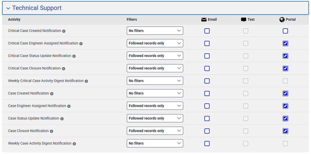Enable Email for Critical Case Engineer Assigned Notification

click(x=207, y=43)
